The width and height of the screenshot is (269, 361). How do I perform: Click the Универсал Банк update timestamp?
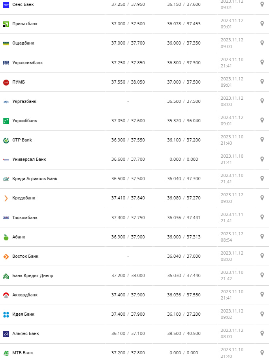[232, 159]
